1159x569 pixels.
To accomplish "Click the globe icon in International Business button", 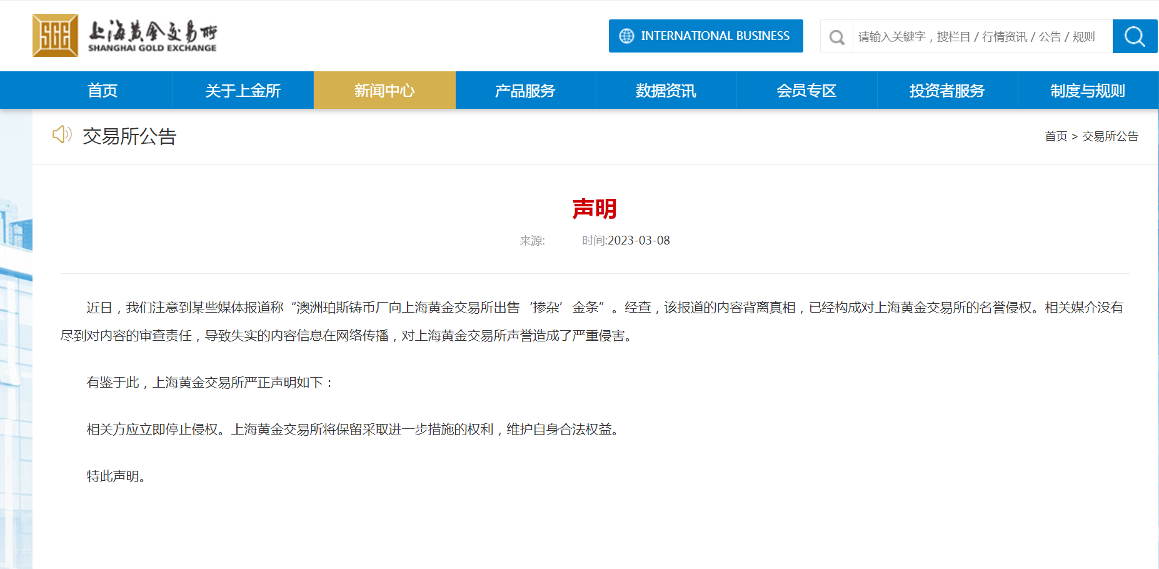I will [626, 36].
